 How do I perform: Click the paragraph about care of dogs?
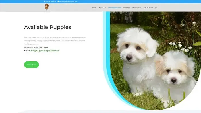[x=55, y=40]
